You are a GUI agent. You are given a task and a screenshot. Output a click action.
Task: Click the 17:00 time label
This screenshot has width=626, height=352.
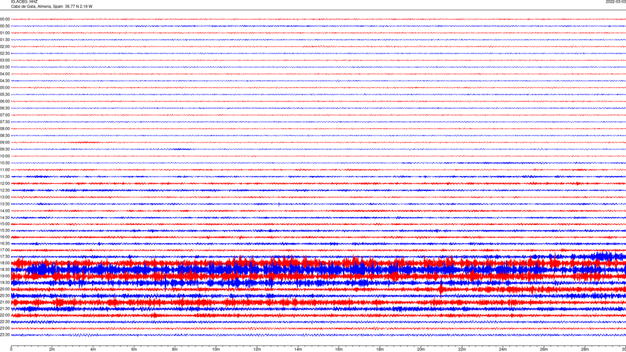pyautogui.click(x=5, y=250)
